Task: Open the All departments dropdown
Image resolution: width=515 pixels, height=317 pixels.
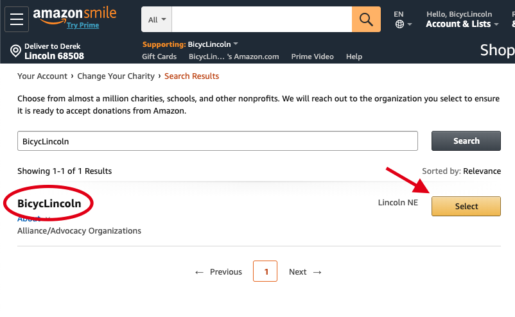Action: point(157,19)
